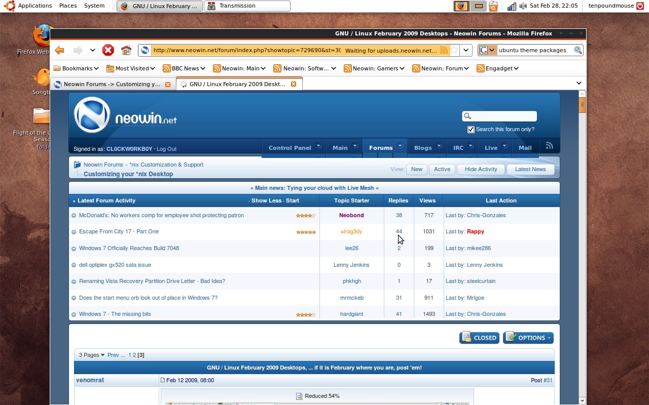Click the reduced-image icon above the screenshot

(x=299, y=396)
